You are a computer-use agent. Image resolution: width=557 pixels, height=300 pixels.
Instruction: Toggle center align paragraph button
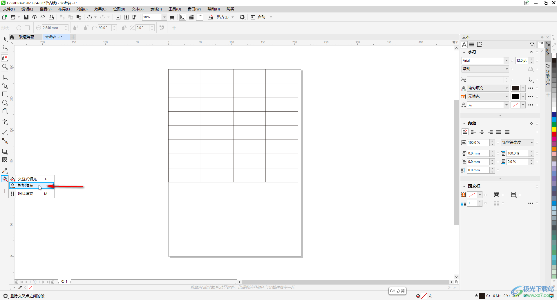click(482, 132)
